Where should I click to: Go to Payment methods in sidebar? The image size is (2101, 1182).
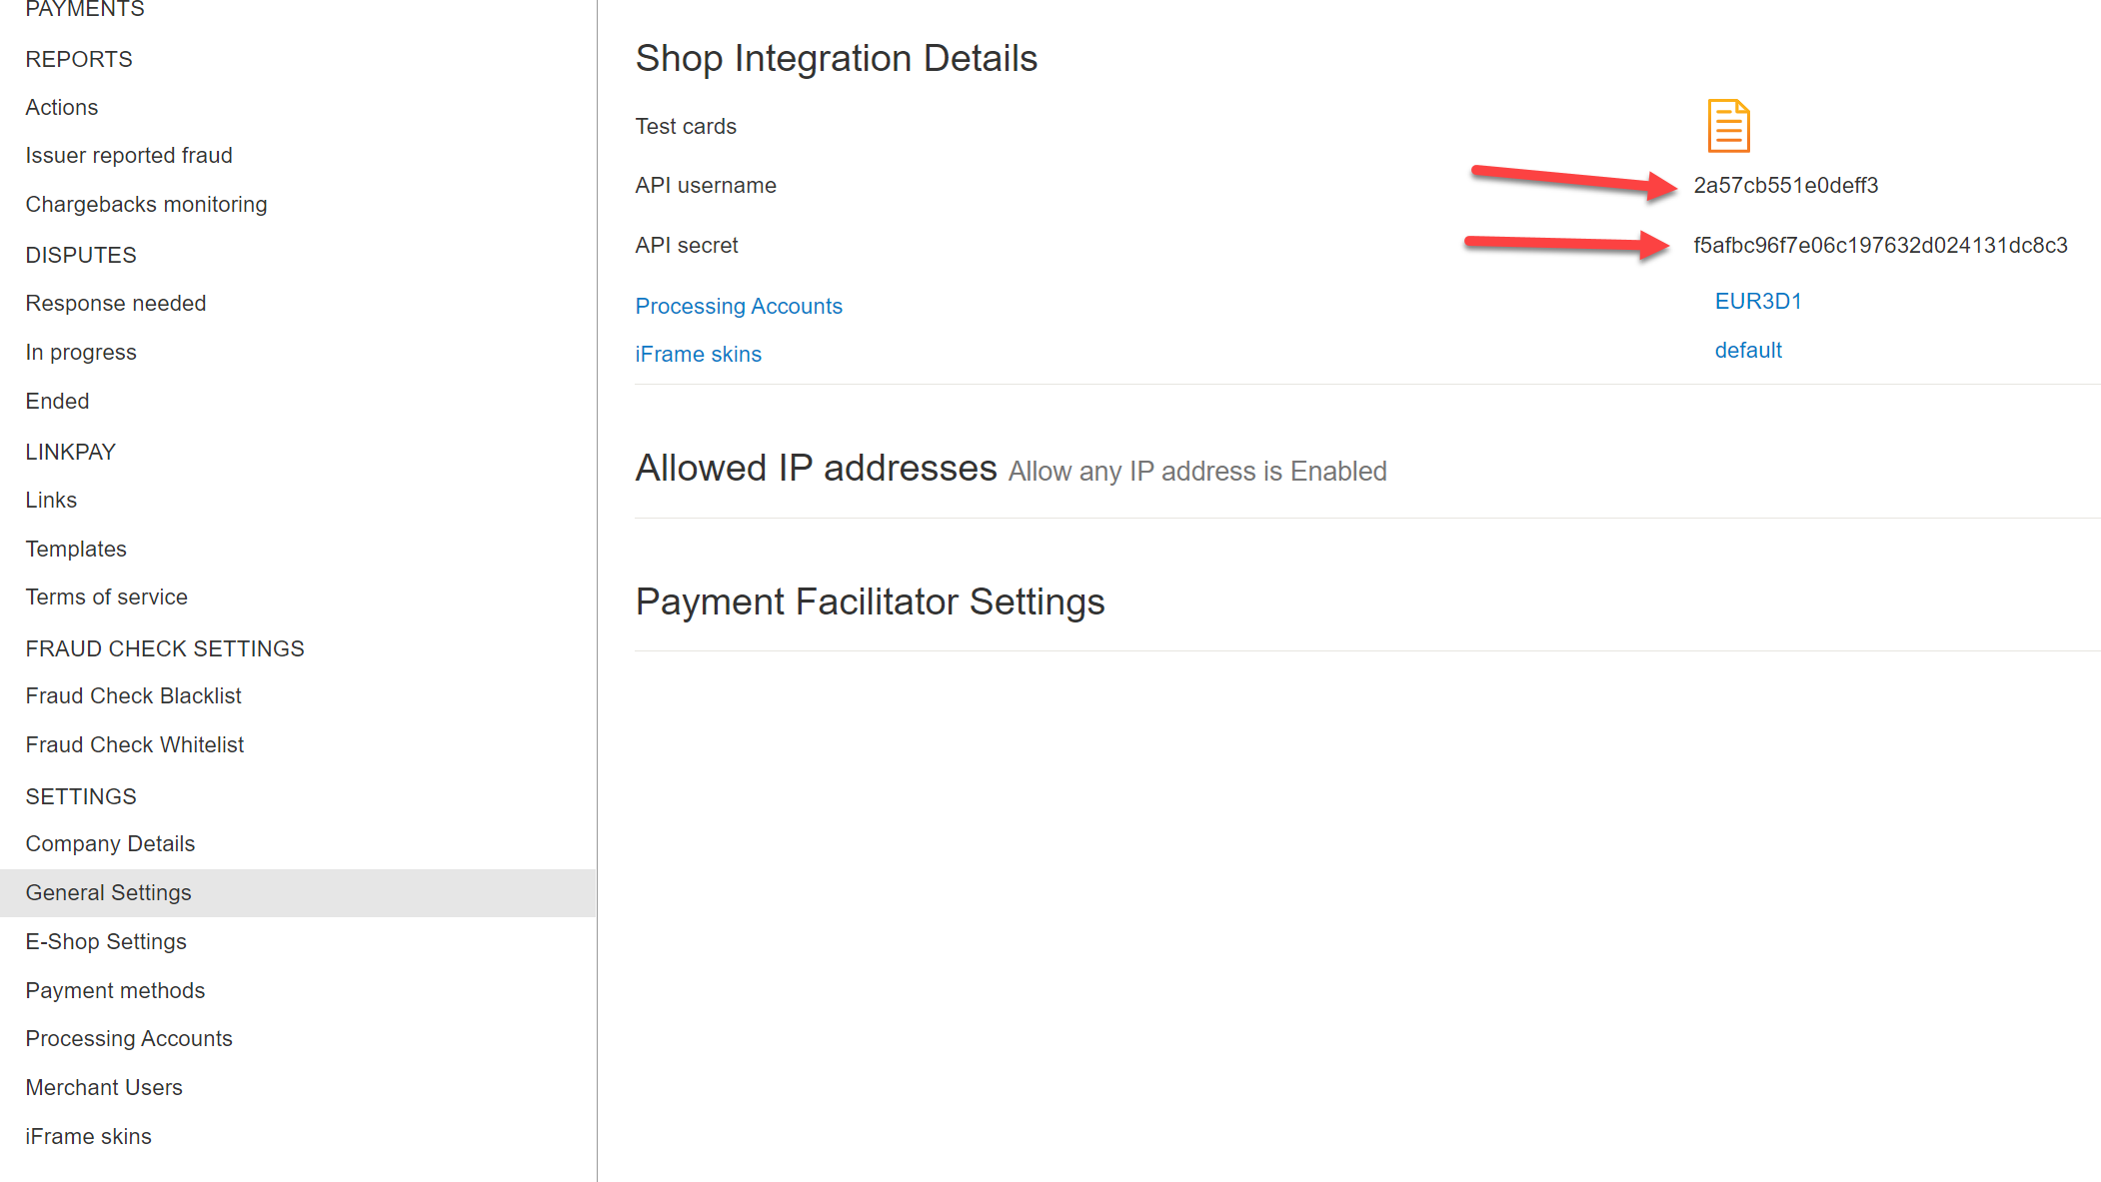(115, 990)
